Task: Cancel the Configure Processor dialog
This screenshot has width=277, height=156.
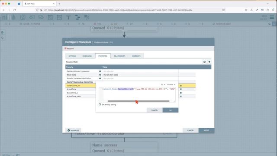Action: pyautogui.click(x=190, y=130)
